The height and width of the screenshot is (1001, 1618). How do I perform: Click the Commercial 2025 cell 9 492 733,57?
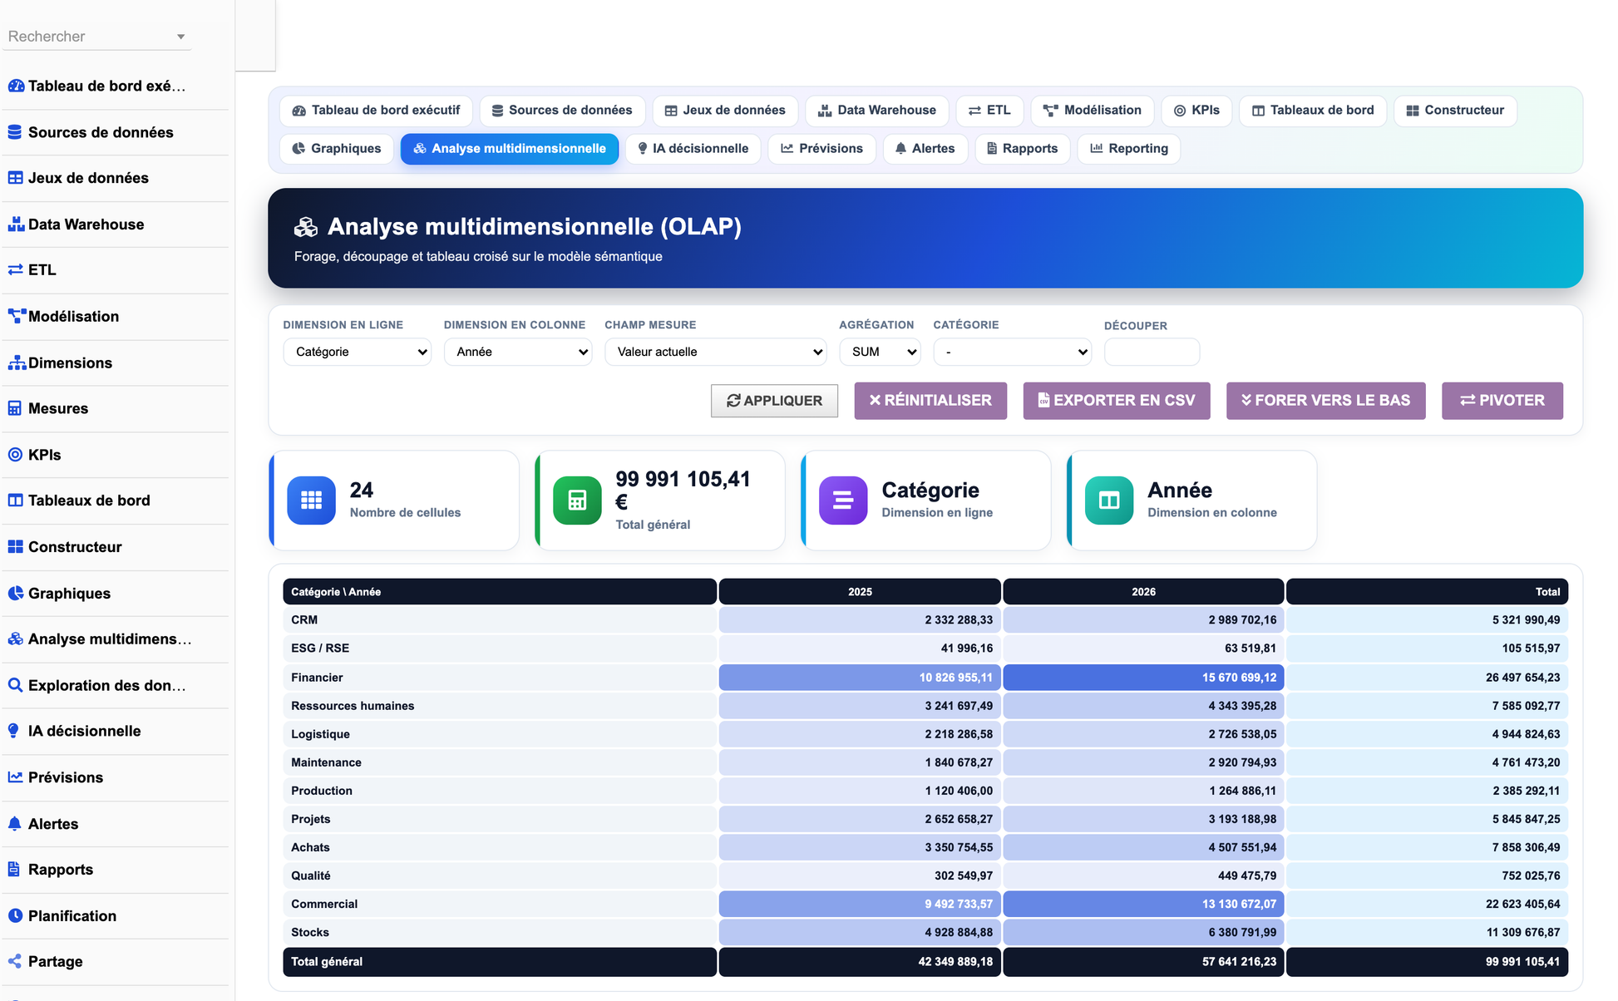860,904
